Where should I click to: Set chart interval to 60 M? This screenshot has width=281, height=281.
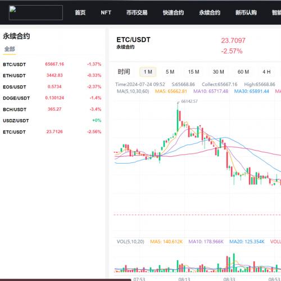[x=243, y=72]
